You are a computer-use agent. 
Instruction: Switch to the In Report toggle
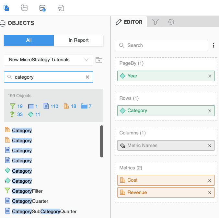[78, 40]
